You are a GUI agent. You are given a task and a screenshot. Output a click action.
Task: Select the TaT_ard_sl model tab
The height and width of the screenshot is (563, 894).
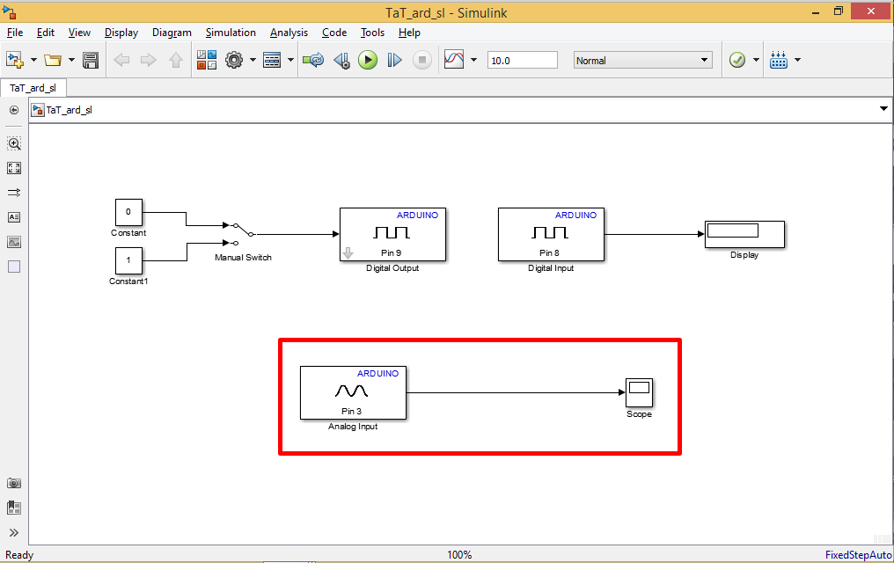(x=33, y=88)
